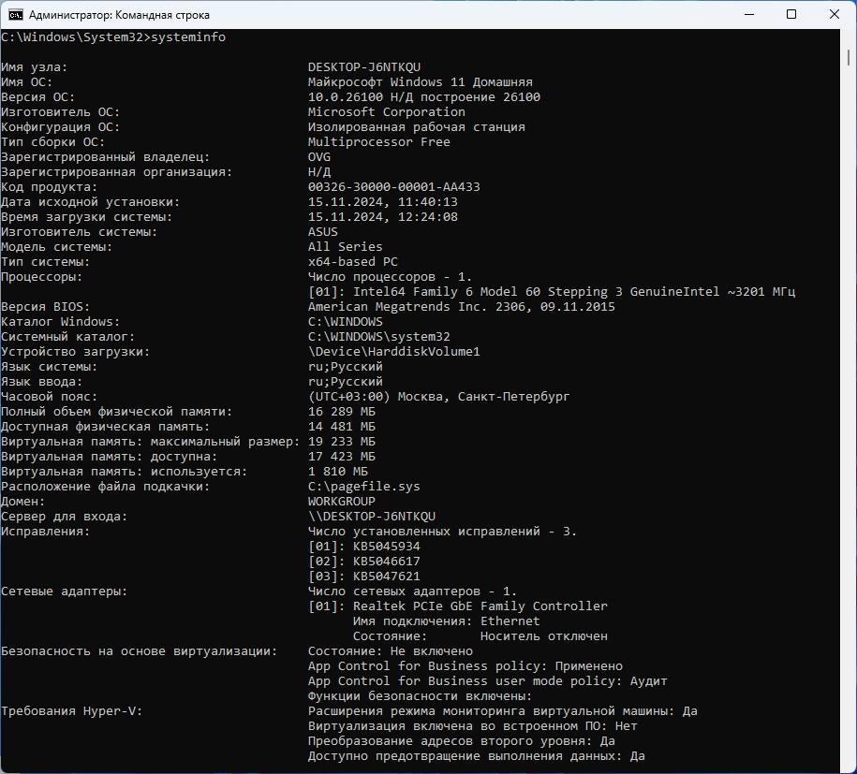The height and width of the screenshot is (774, 857).
Task: Click Windows directory value 'C:\WINDOWS'
Action: click(345, 322)
